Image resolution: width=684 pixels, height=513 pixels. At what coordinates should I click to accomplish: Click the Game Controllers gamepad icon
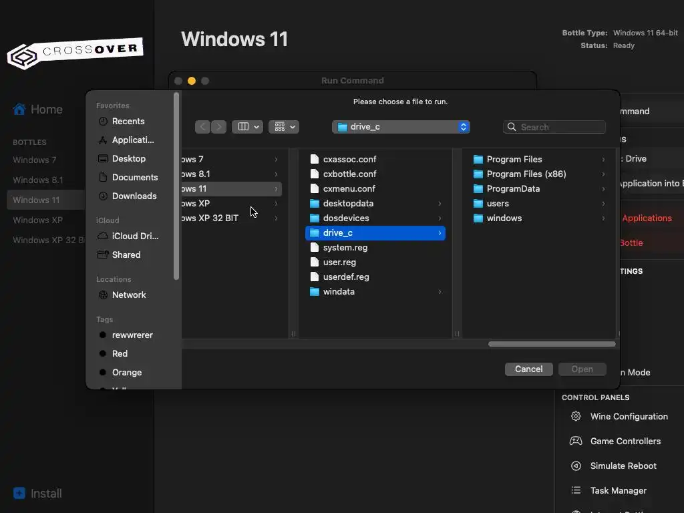tap(576, 441)
